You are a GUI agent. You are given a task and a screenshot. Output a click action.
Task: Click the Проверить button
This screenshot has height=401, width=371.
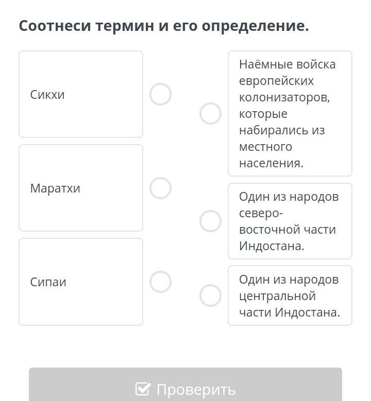(x=185, y=385)
